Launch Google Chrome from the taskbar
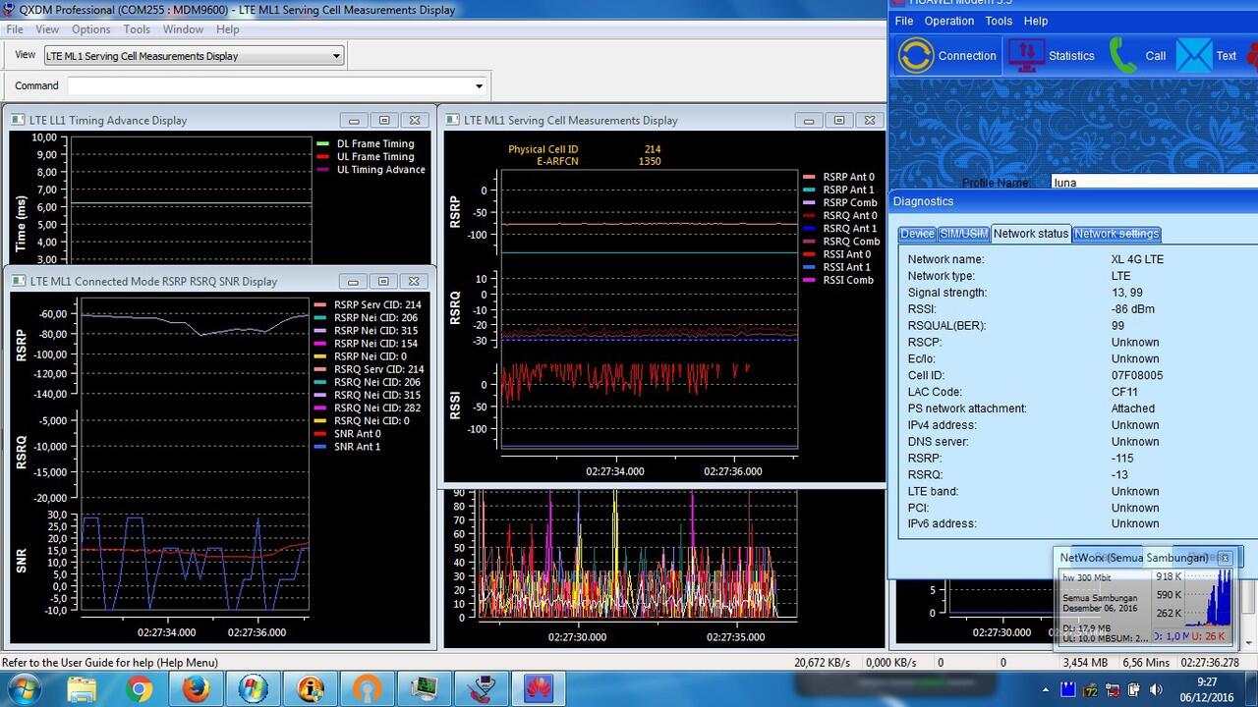This screenshot has width=1258, height=707. click(x=140, y=688)
